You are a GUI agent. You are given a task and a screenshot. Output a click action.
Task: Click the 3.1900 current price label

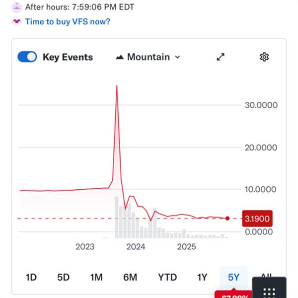(x=257, y=219)
